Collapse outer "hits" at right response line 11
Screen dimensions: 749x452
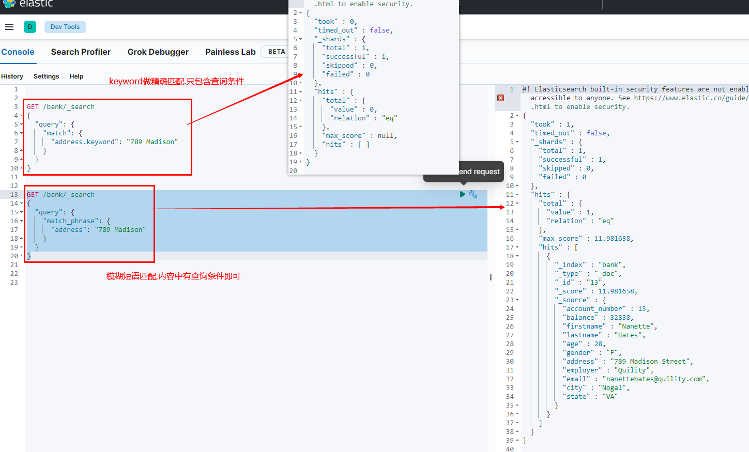(517, 195)
